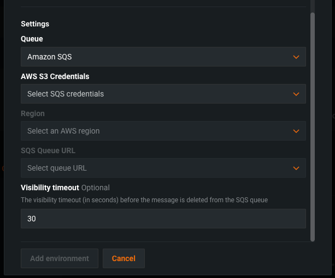Click the Visibility timeout label
Screen dimensions: 335x278
[x=50, y=188]
